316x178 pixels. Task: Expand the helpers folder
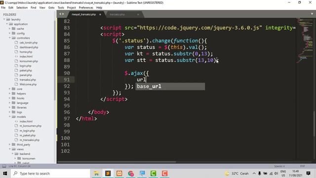click(9, 93)
